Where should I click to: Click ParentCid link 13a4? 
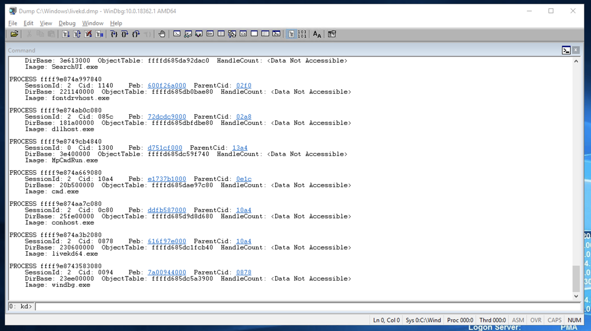coord(240,148)
